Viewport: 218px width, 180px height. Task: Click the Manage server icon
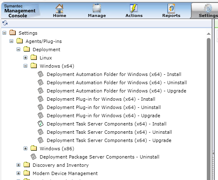point(97,8)
